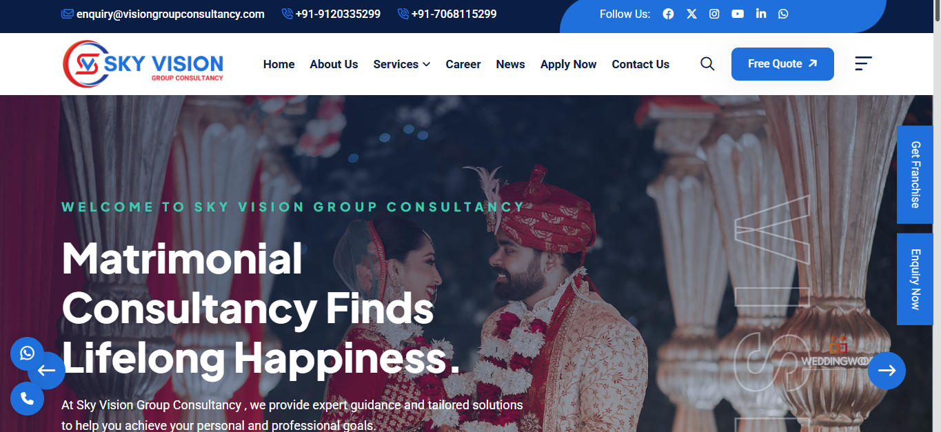Expand the Services dropdown menu
The height and width of the screenshot is (432, 941).
(402, 64)
